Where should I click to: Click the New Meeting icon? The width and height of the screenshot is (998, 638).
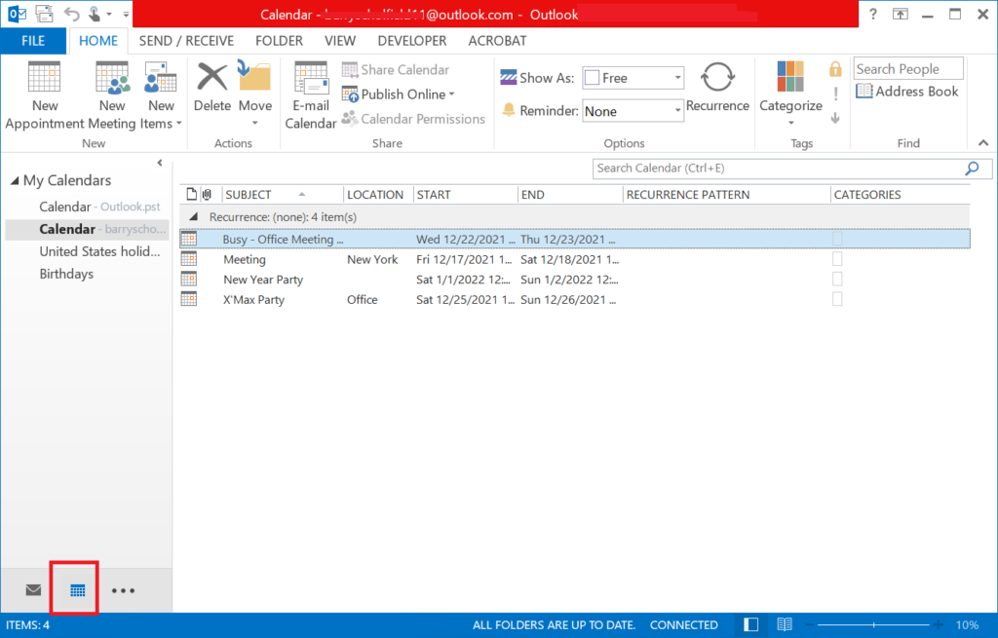(112, 78)
